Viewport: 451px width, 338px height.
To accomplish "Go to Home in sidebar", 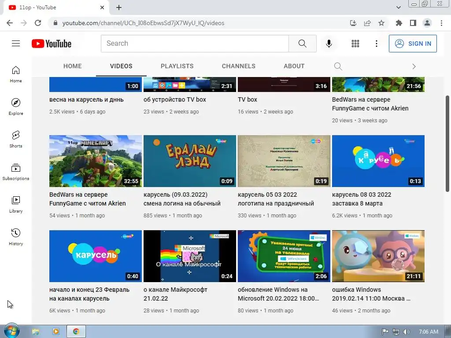I will [16, 74].
